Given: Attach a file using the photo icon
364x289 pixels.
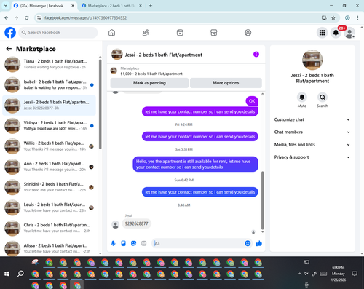Looking at the screenshot, I should click(x=123, y=243).
